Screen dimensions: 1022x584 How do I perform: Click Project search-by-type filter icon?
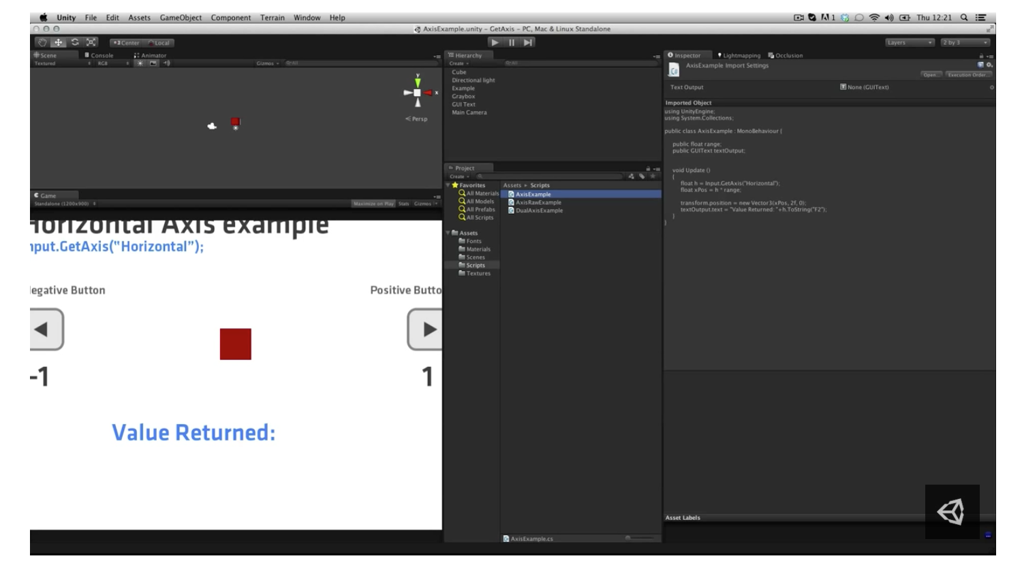(631, 176)
